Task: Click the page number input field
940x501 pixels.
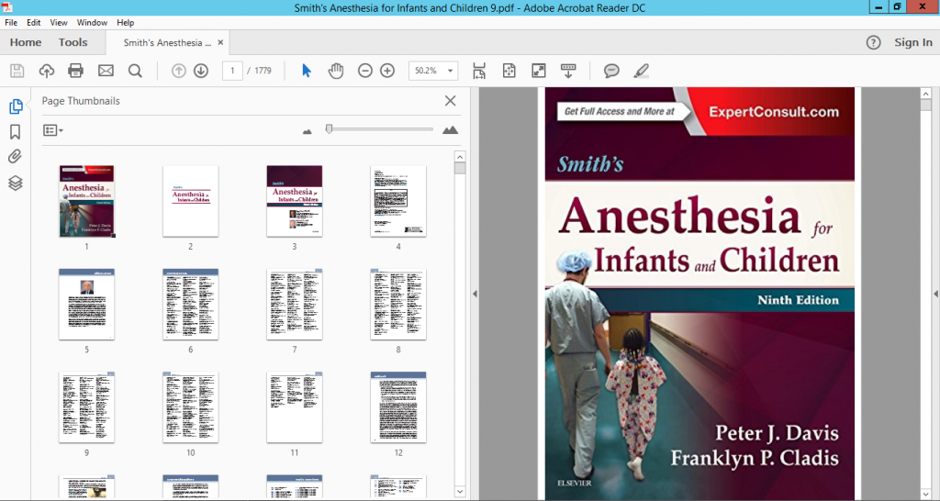Action: click(x=232, y=71)
